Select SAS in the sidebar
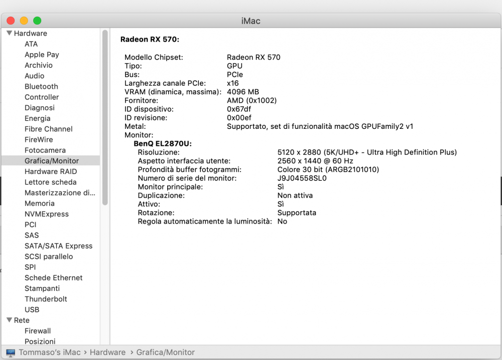Image resolution: width=502 pixels, height=360 pixels. point(32,235)
